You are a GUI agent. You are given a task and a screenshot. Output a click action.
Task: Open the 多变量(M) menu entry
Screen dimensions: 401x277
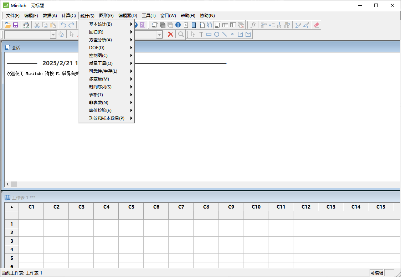point(107,79)
